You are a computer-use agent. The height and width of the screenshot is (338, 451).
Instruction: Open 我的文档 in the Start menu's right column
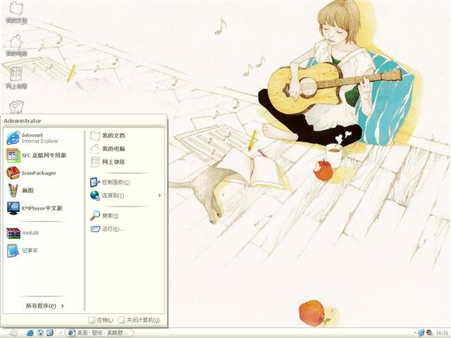(x=125, y=135)
